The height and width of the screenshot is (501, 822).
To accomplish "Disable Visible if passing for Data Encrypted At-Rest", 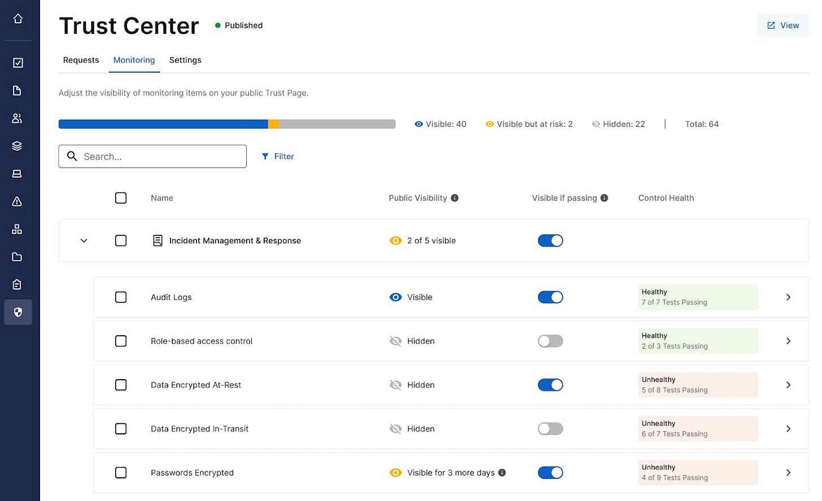I will pos(550,385).
